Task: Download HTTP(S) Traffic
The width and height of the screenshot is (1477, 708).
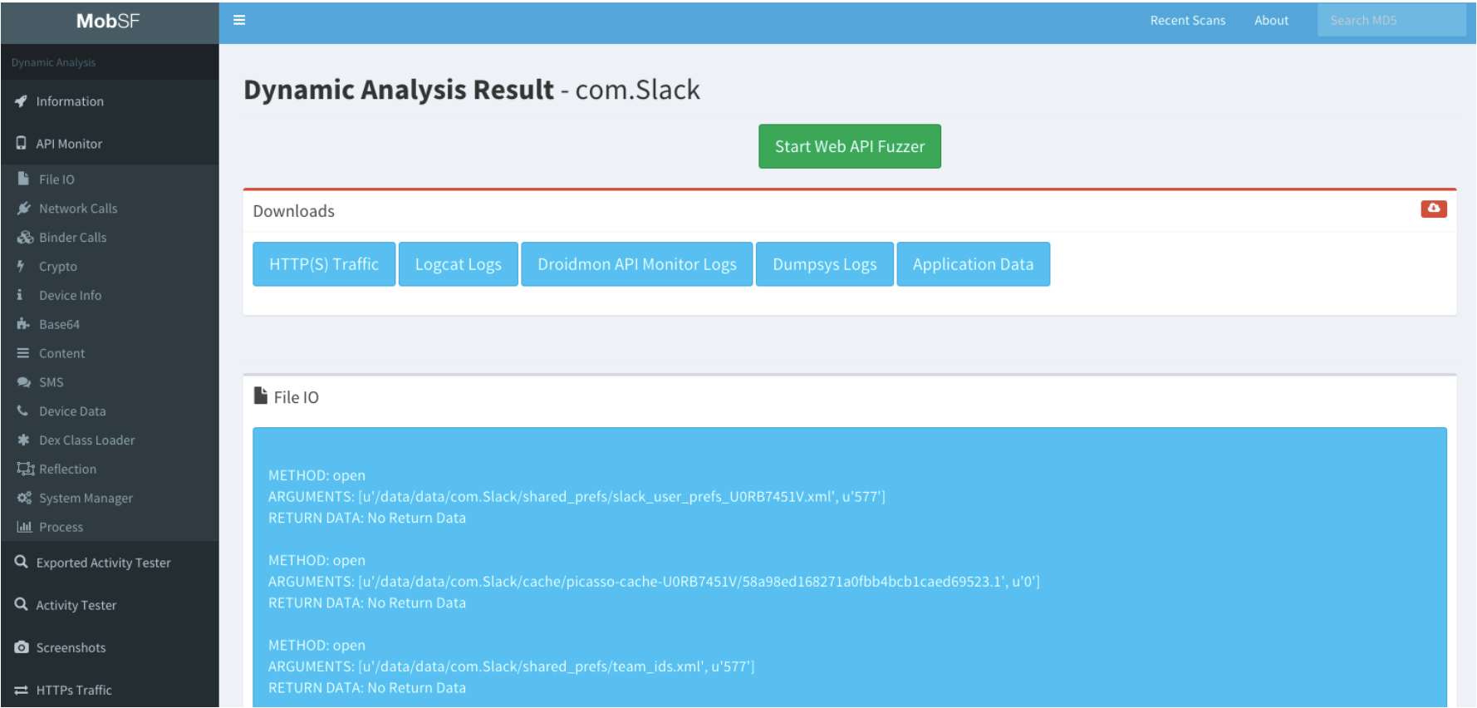Action: click(x=324, y=264)
